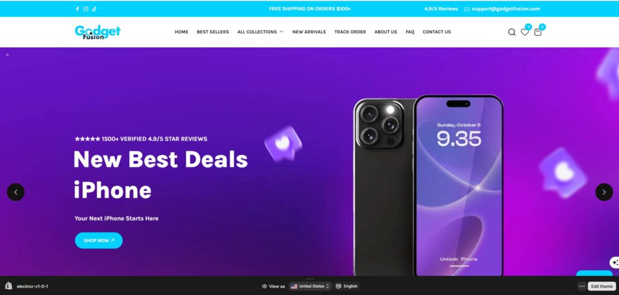Image resolution: width=619 pixels, height=295 pixels.
Task: Click the Shop Now button
Action: pyautogui.click(x=99, y=240)
